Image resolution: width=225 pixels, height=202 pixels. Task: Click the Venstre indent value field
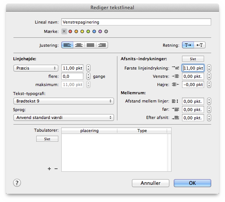tap(193, 76)
